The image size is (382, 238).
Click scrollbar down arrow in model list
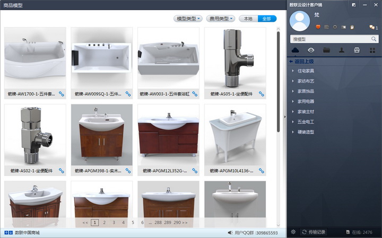(x=278, y=225)
